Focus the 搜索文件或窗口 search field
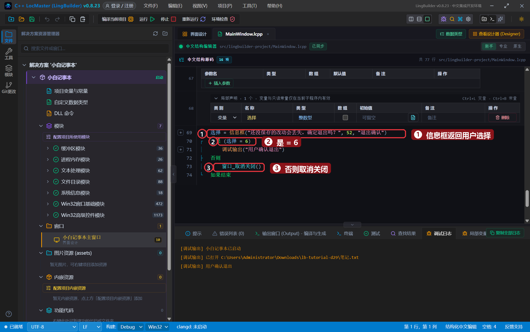 95,48
